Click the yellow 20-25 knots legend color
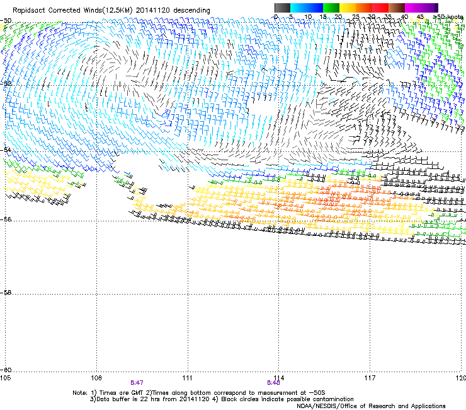The image size is (466, 410). coord(348,8)
